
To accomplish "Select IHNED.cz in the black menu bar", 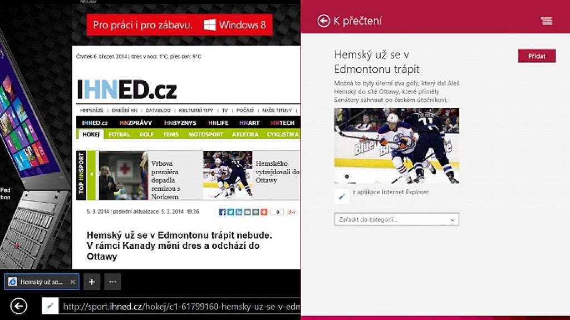I will pyautogui.click(x=95, y=123).
